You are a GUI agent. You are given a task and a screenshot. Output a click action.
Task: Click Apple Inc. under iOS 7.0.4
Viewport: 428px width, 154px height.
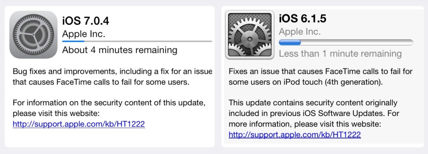(x=84, y=34)
